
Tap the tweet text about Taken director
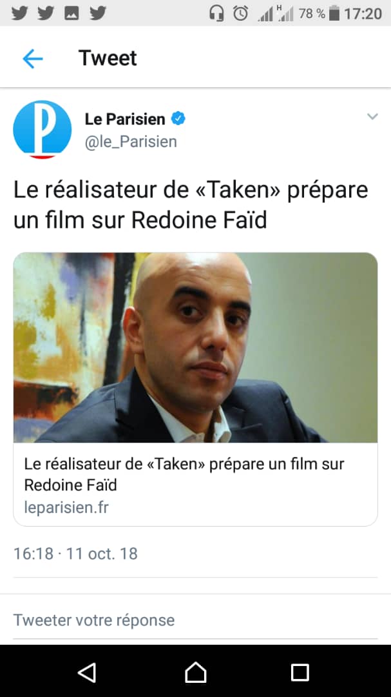click(x=191, y=205)
